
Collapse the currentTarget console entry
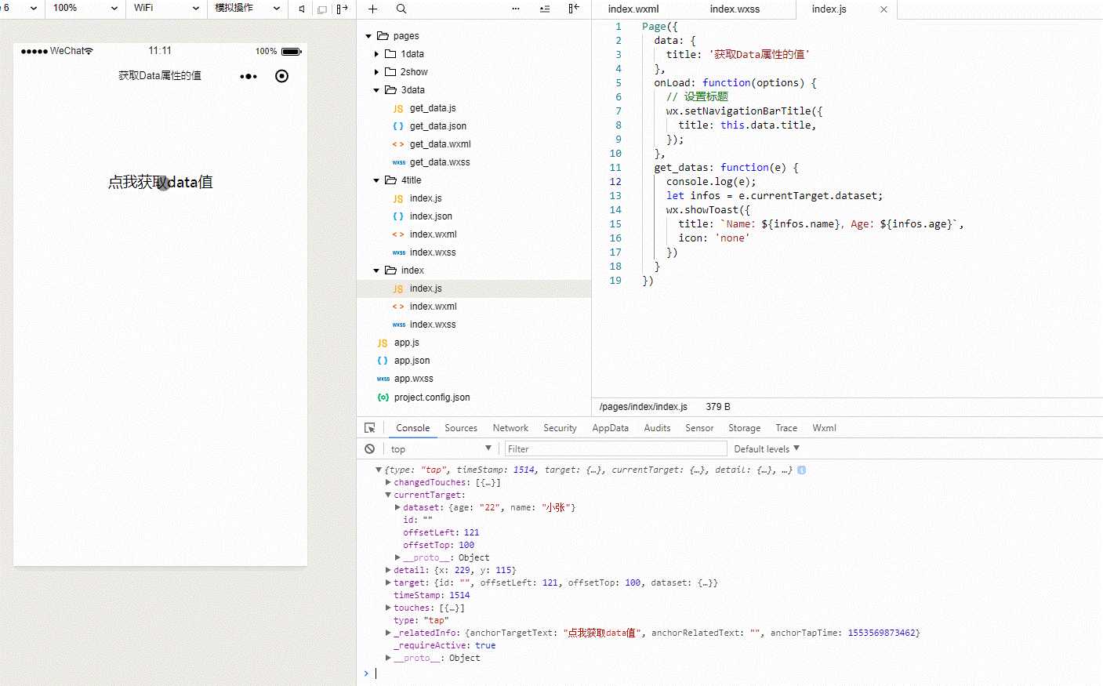388,495
